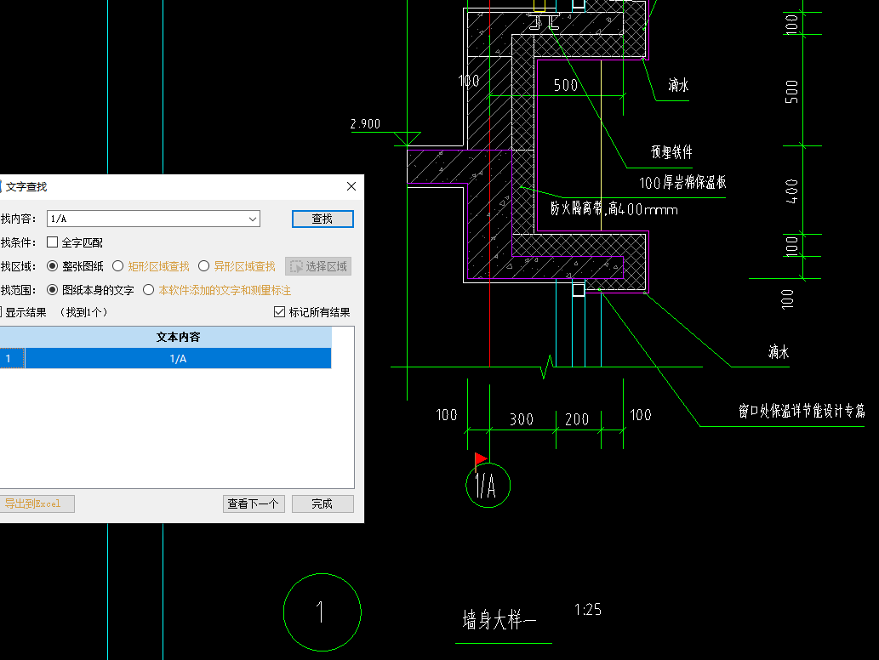Click the 墙身大样一 drawing title

499,620
